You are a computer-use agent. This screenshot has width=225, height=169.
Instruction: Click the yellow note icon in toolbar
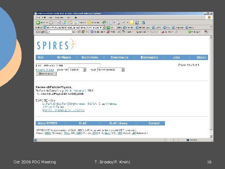point(132,23)
